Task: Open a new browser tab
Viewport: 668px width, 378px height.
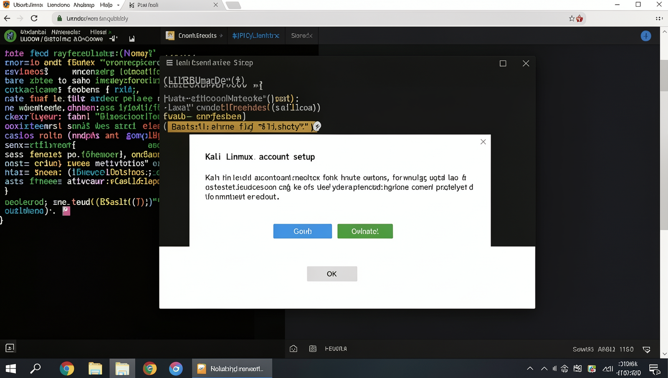Action: click(233, 5)
